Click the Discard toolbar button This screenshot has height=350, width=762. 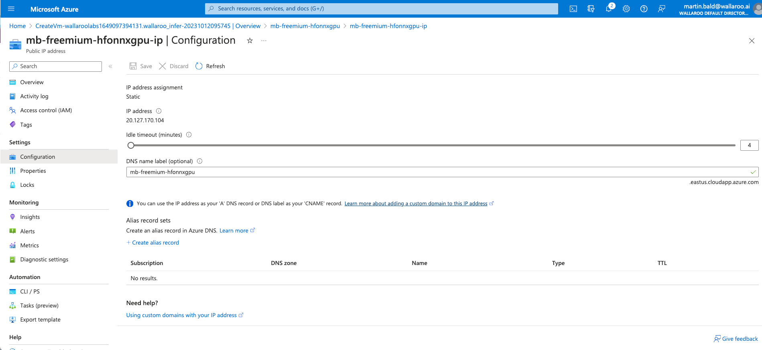coord(174,66)
